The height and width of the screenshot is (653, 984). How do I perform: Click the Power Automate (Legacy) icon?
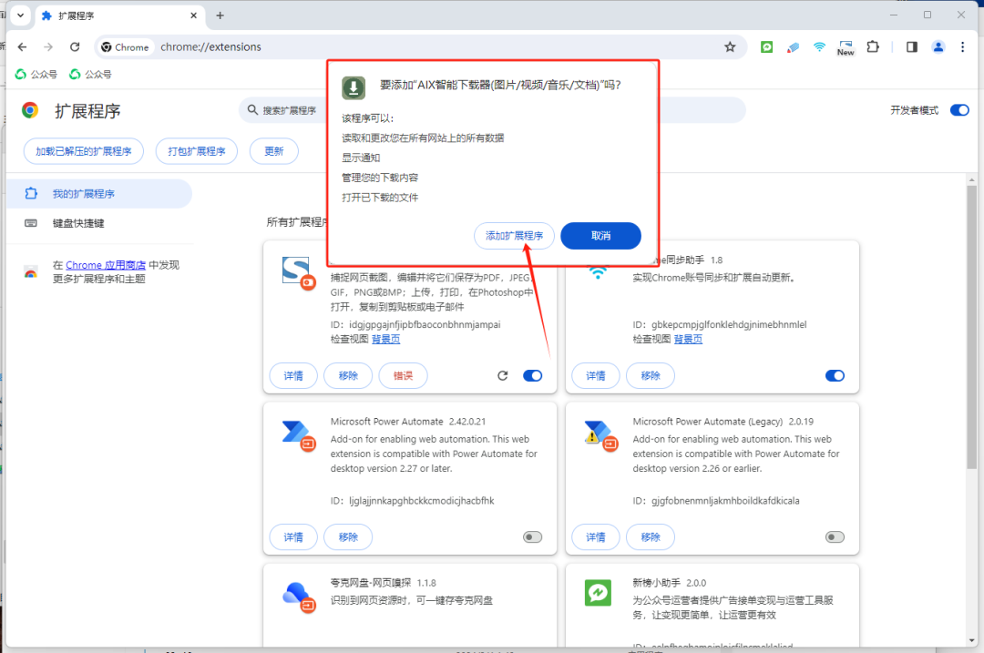[x=600, y=435]
